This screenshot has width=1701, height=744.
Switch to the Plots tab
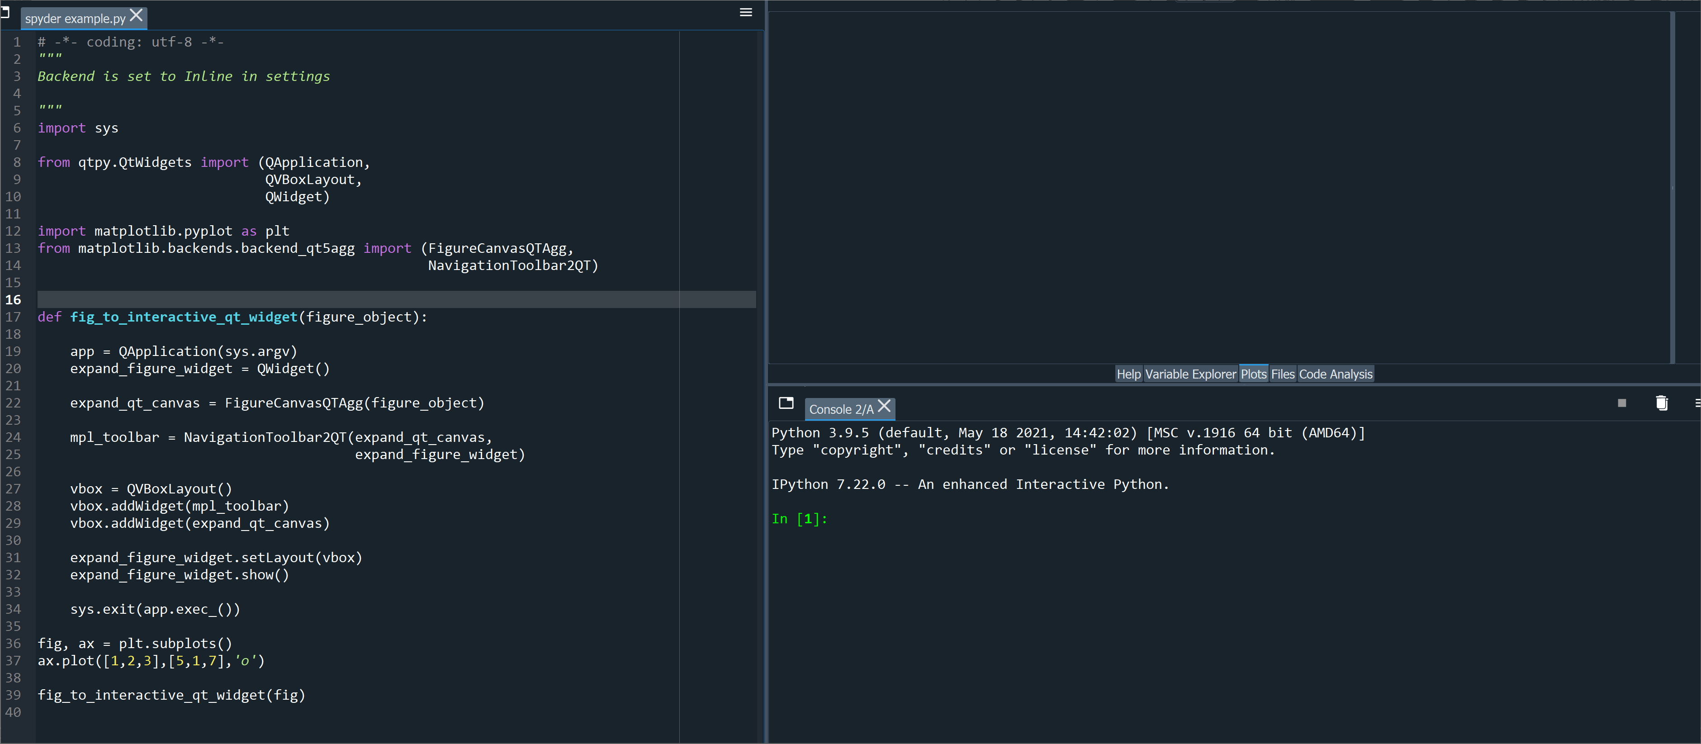1253,374
